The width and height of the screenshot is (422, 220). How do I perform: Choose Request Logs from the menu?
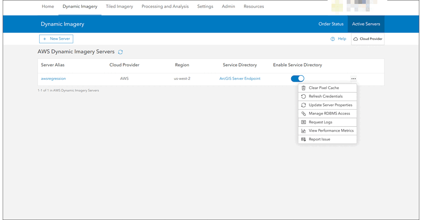coord(327,122)
